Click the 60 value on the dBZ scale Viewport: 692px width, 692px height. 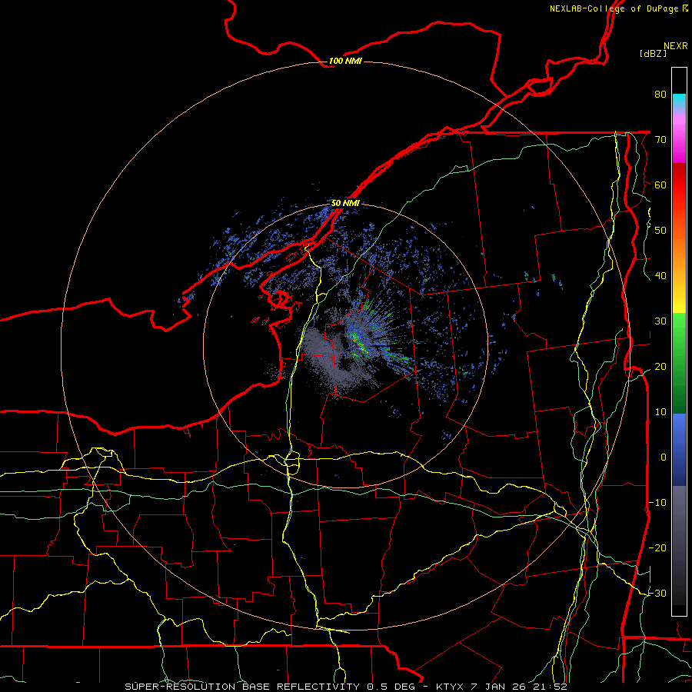tap(660, 185)
